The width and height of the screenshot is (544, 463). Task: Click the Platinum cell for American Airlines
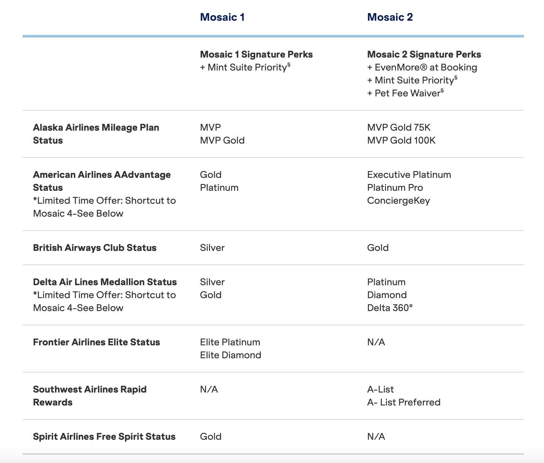(x=219, y=188)
